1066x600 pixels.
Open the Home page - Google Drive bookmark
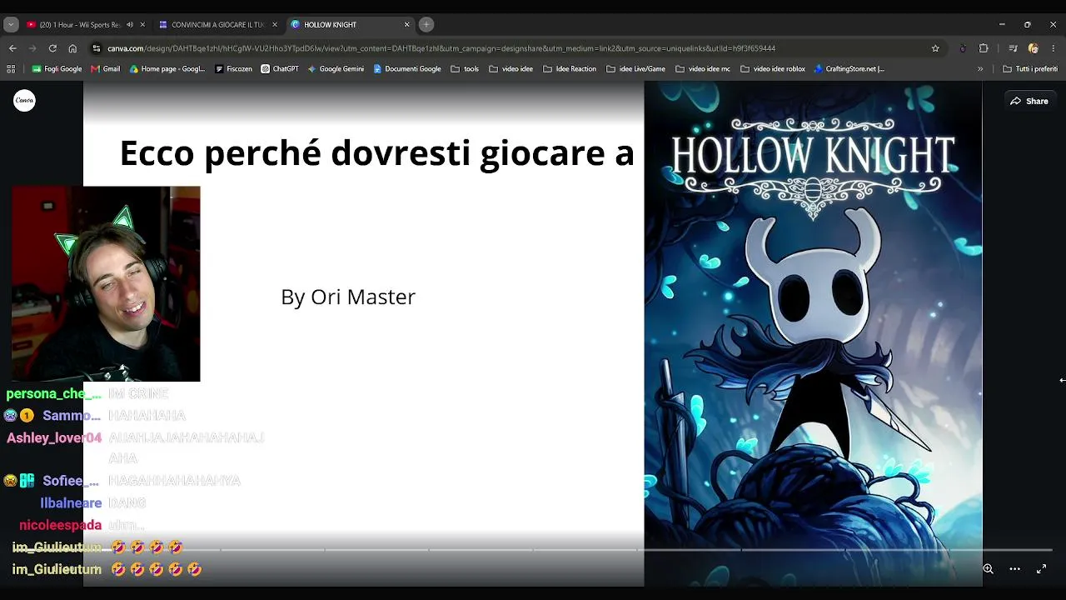pyautogui.click(x=167, y=69)
